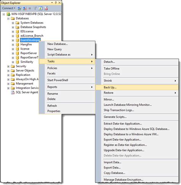Expand the System Databases folder
The image size is (181, 185).
[13, 23]
